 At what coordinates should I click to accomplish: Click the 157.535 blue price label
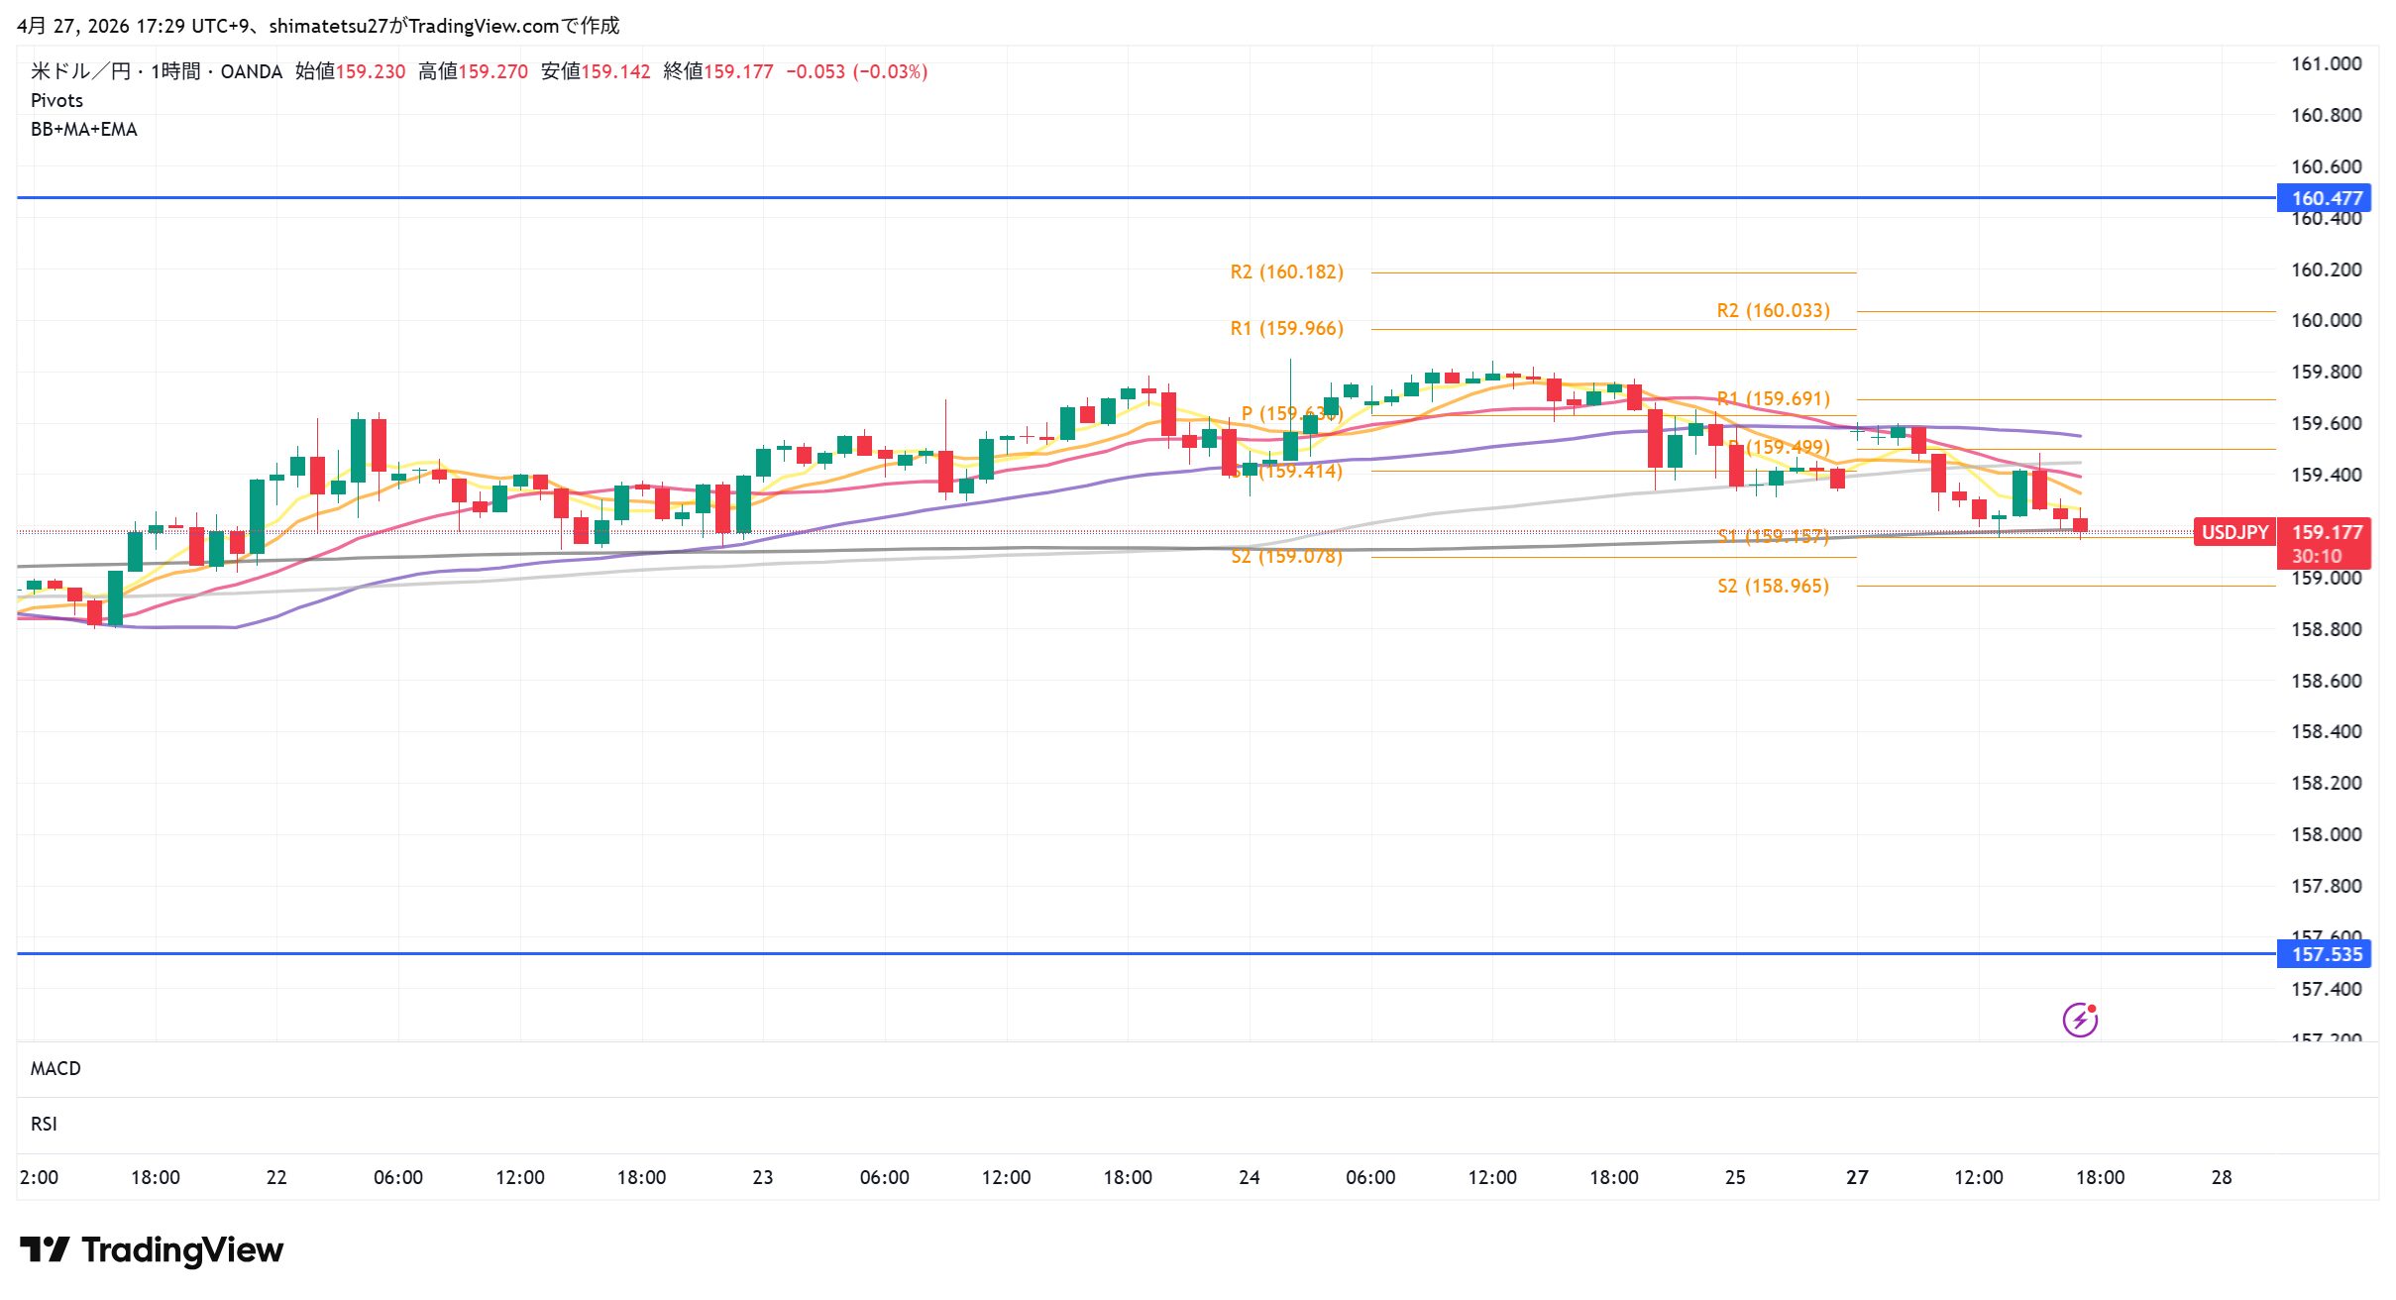2325,954
